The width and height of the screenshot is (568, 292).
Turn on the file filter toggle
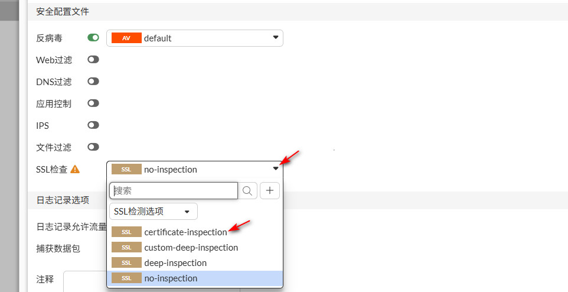point(93,147)
